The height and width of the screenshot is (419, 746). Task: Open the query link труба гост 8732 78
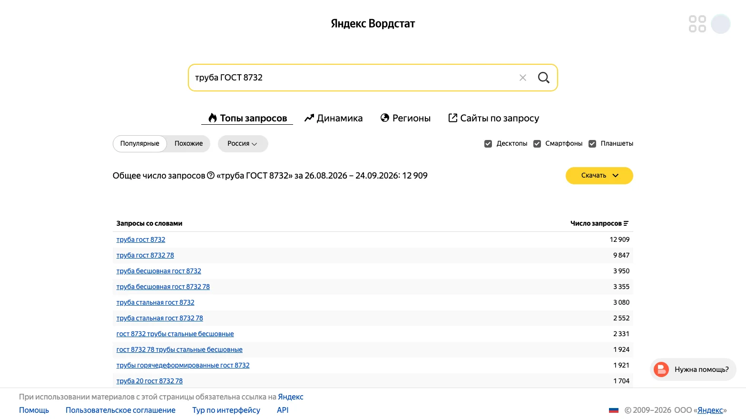pyautogui.click(x=145, y=255)
